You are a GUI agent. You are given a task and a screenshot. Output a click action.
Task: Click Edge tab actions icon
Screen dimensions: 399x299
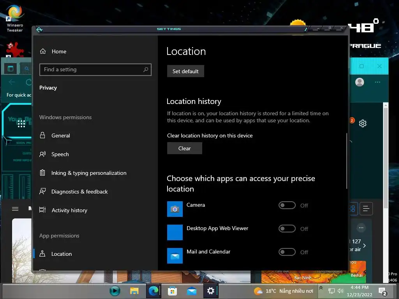(x=11, y=69)
